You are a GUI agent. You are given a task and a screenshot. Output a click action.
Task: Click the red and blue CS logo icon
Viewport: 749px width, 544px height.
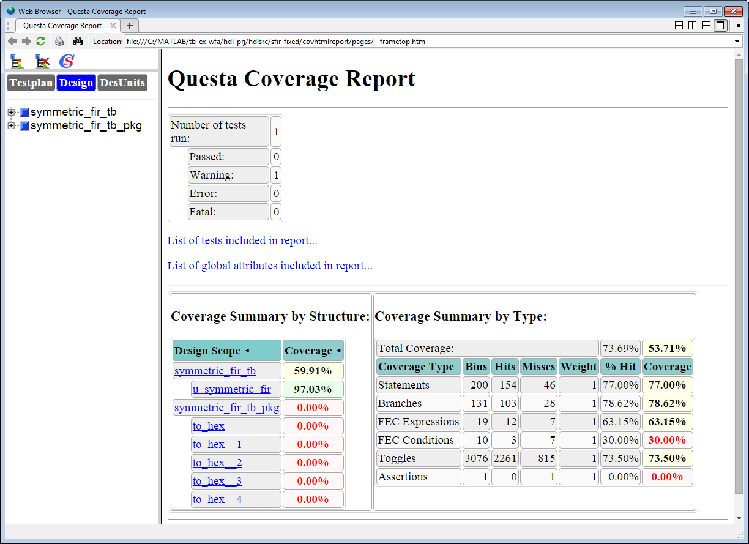point(67,61)
